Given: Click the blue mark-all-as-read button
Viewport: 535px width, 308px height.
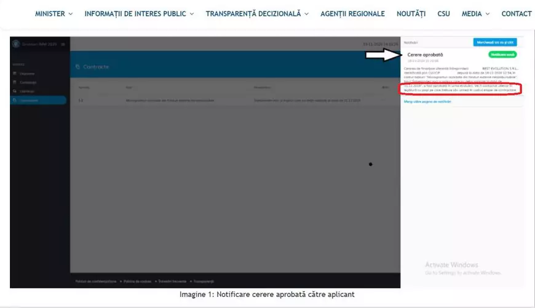Looking at the screenshot, I should point(495,42).
